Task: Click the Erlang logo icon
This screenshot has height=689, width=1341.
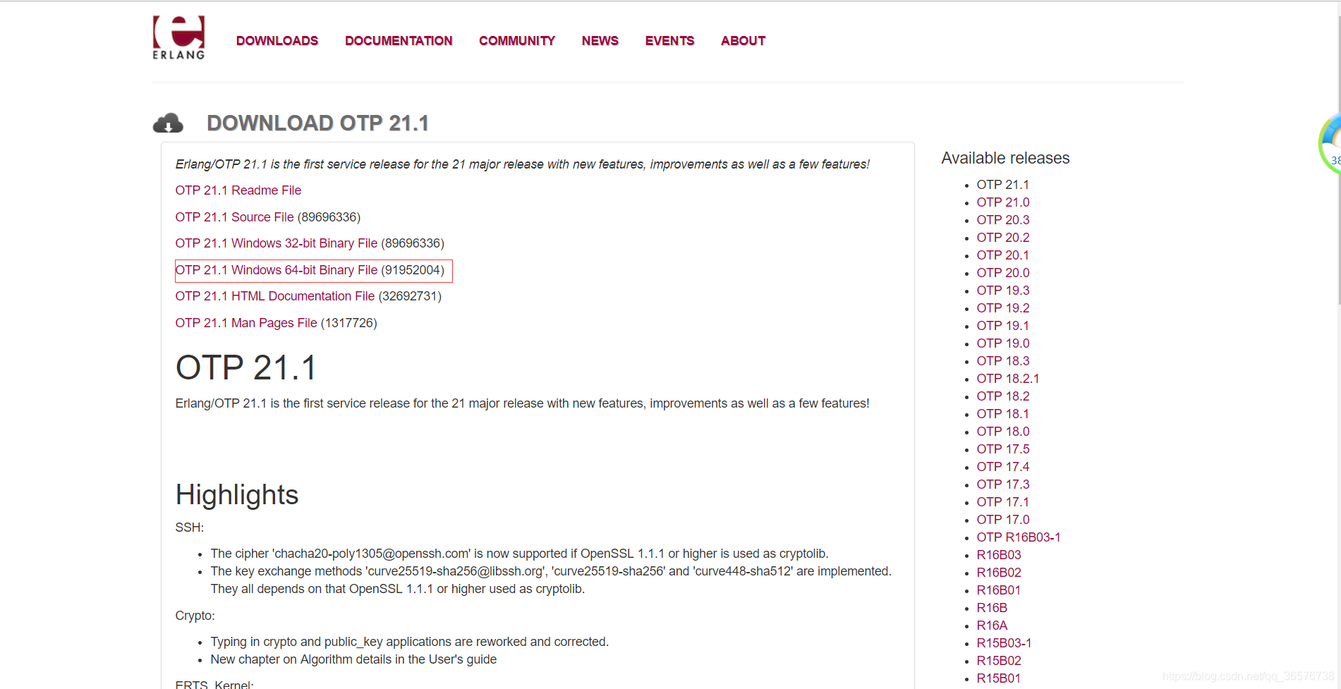Action: tap(178, 37)
